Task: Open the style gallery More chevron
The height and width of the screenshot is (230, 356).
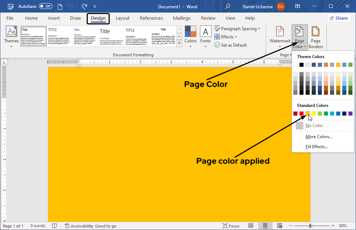Action: pos(179,43)
